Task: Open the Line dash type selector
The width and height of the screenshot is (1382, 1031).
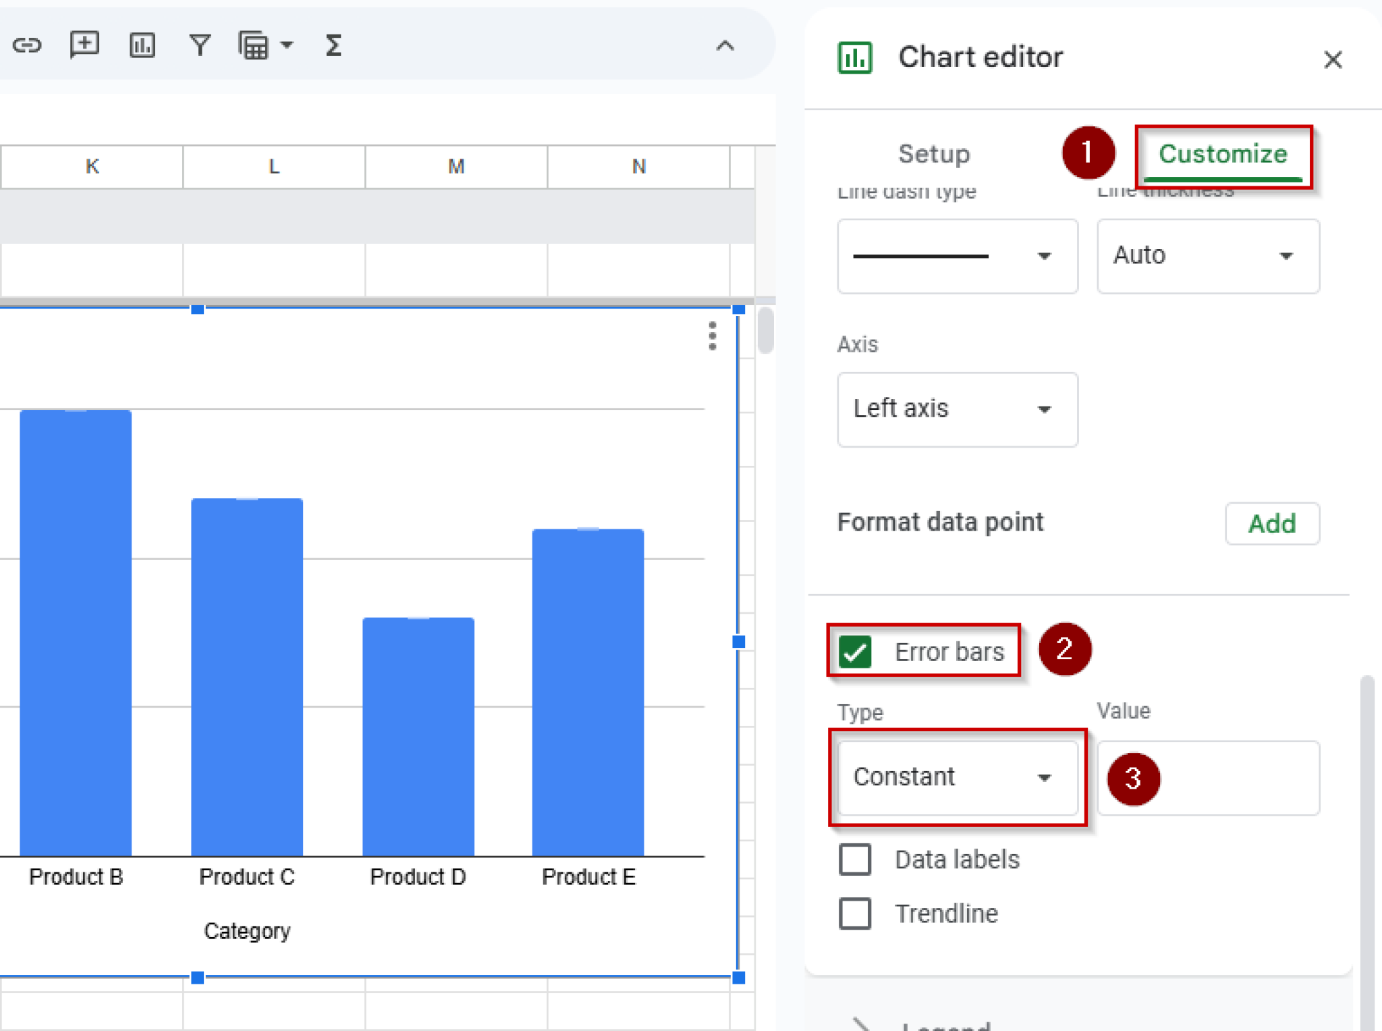Action: tap(957, 256)
